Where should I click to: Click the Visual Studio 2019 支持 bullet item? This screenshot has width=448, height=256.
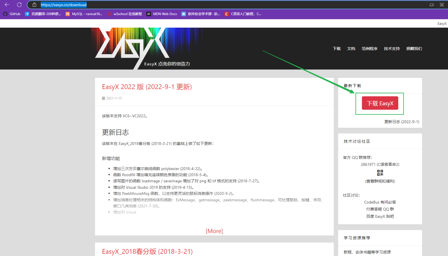click(x=154, y=187)
